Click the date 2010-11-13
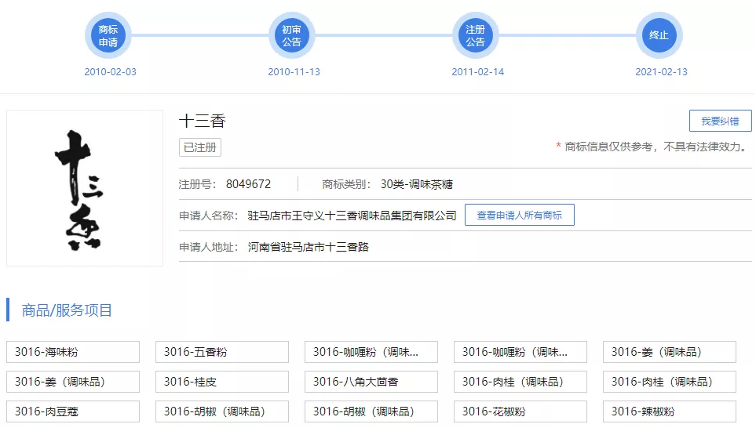This screenshot has height=435, width=756. [294, 71]
